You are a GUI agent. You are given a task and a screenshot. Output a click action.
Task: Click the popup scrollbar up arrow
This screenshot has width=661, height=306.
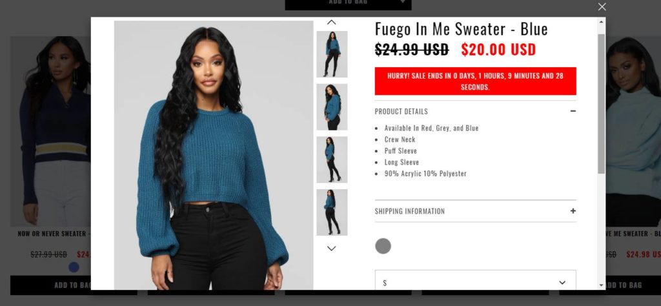point(601,21)
